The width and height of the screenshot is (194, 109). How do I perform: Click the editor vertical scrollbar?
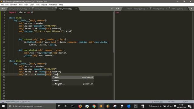pos(113,32)
